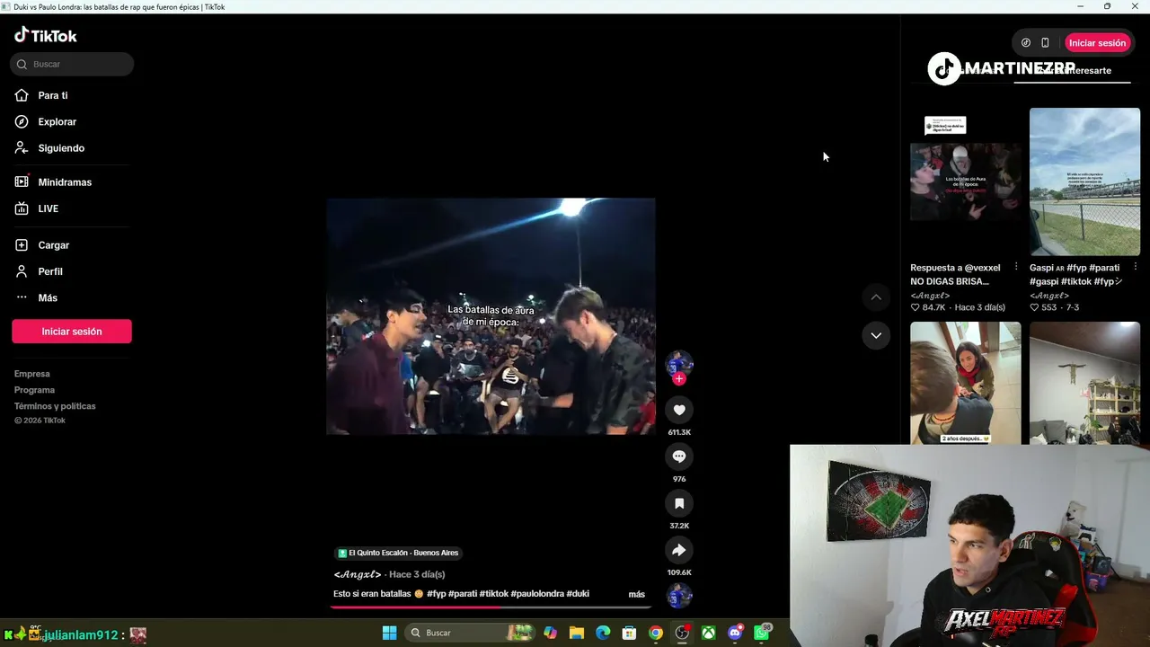
Task: Go to the next video with down chevron
Action: (876, 335)
